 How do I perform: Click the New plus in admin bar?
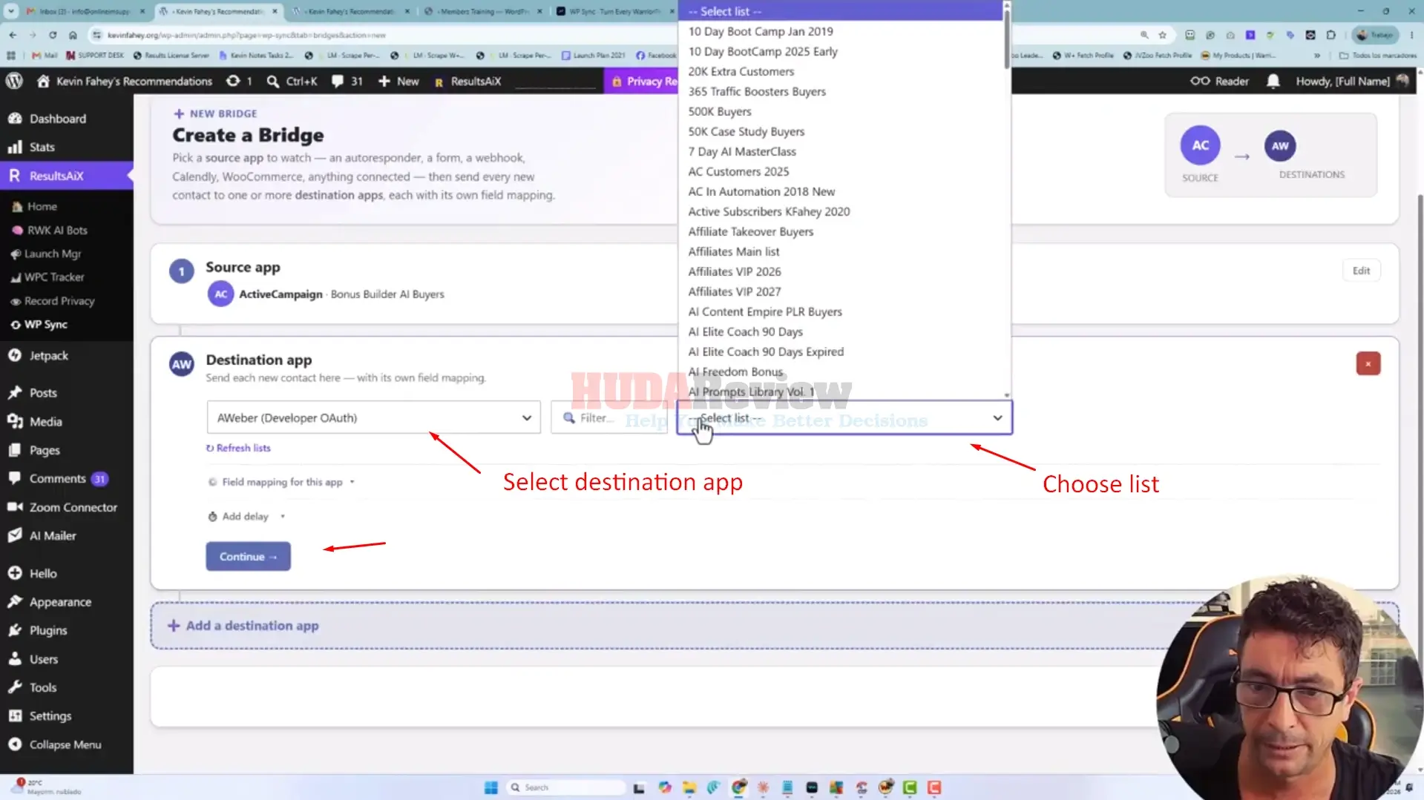(x=398, y=81)
